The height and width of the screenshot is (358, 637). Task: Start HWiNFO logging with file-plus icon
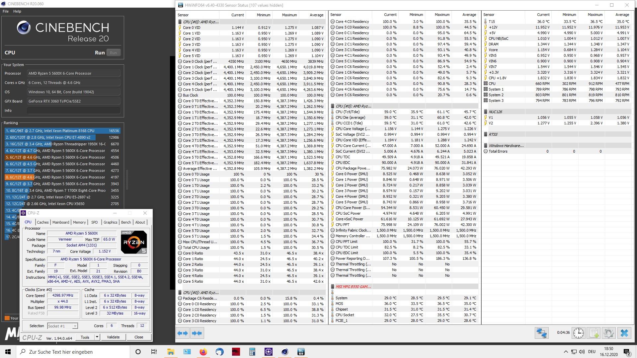click(x=594, y=333)
